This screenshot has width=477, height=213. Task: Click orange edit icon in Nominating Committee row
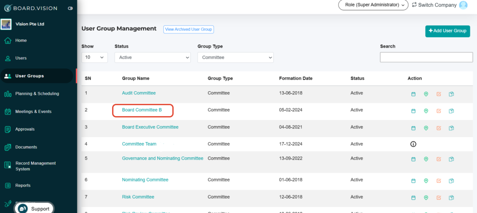point(439,180)
